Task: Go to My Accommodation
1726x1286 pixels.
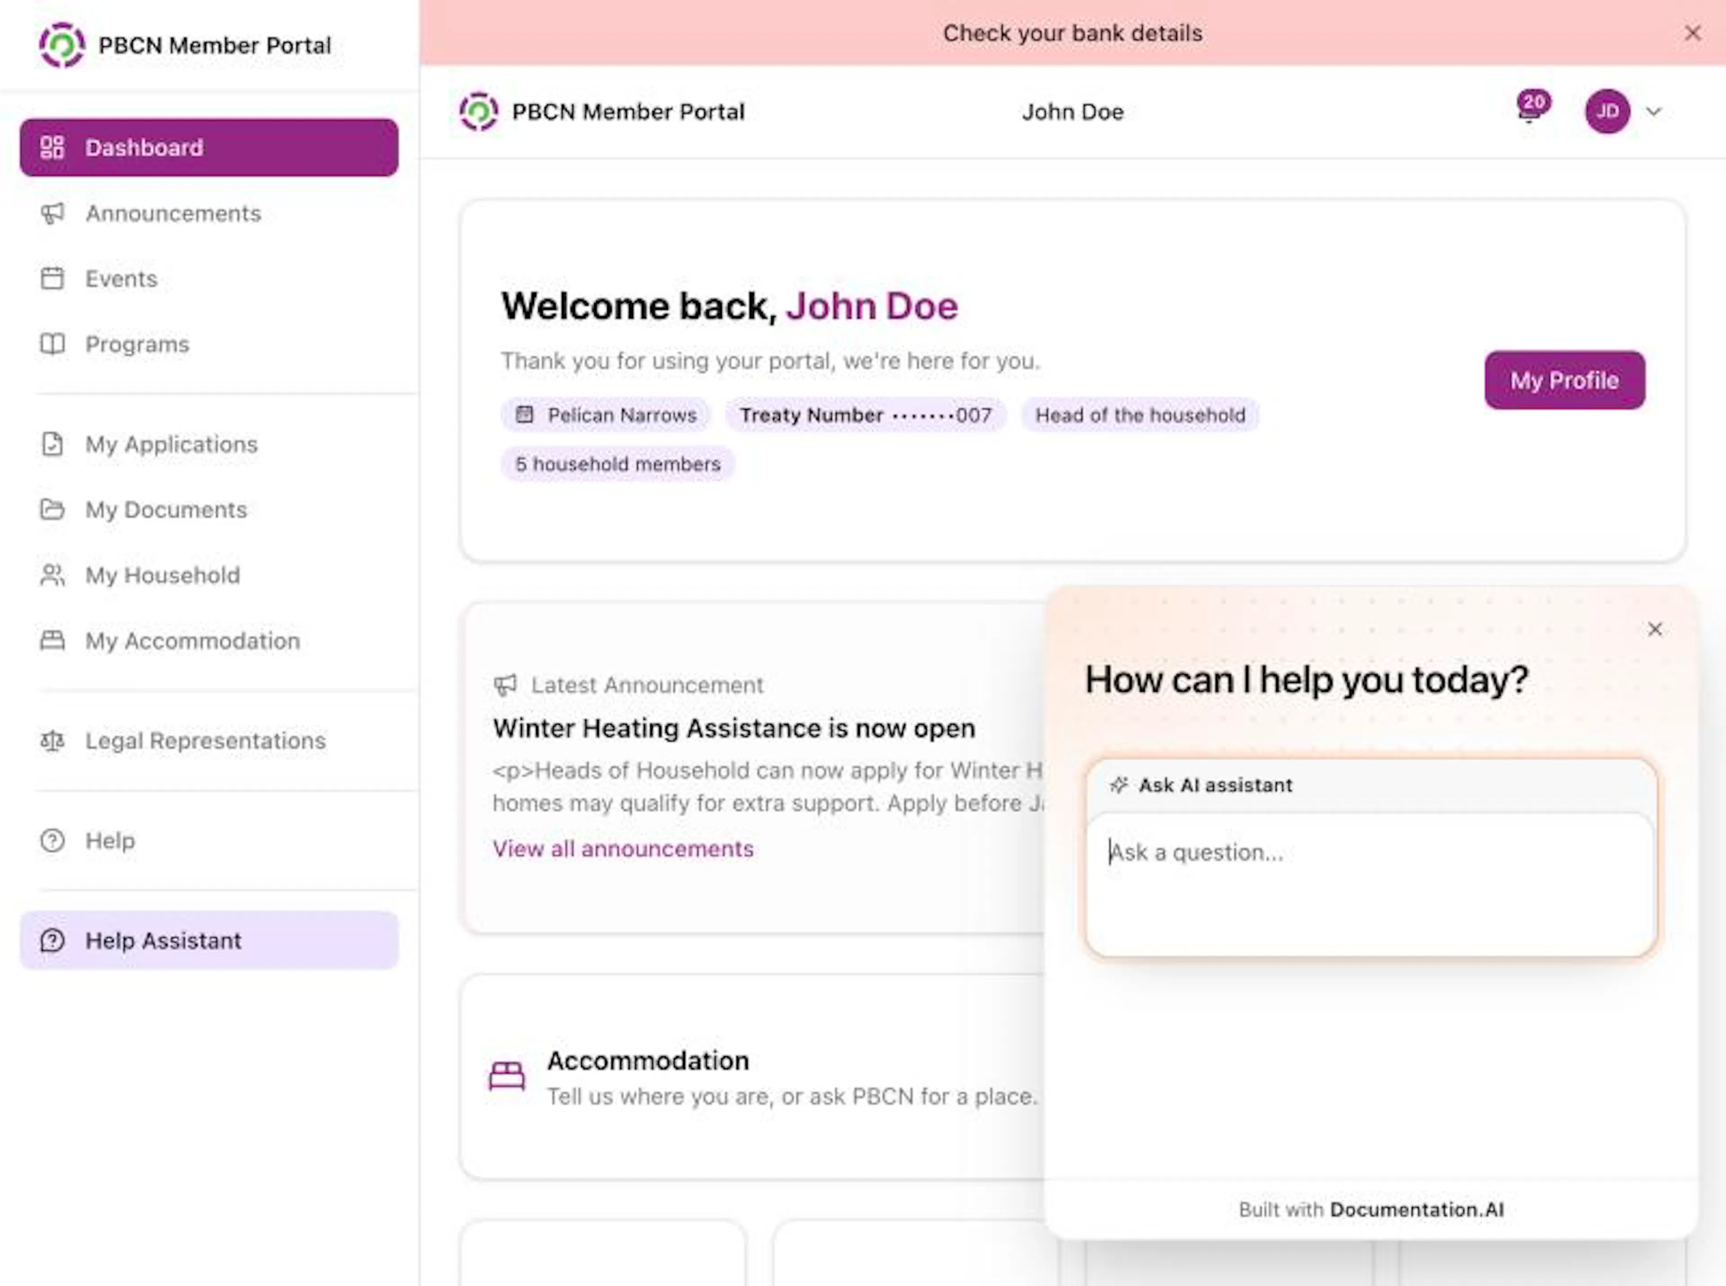Action: (209, 641)
